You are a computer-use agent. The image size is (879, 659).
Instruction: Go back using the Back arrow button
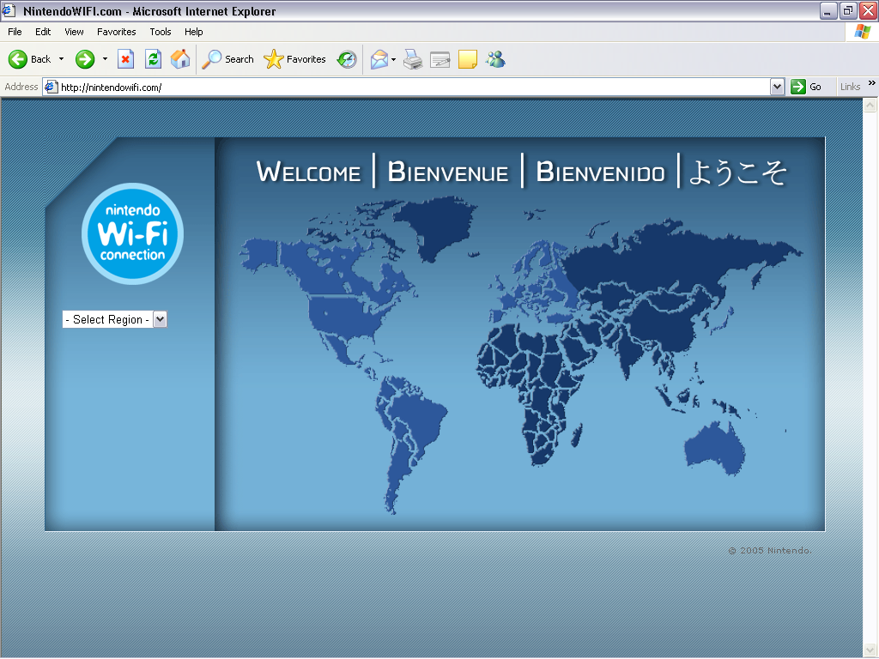tap(30, 59)
